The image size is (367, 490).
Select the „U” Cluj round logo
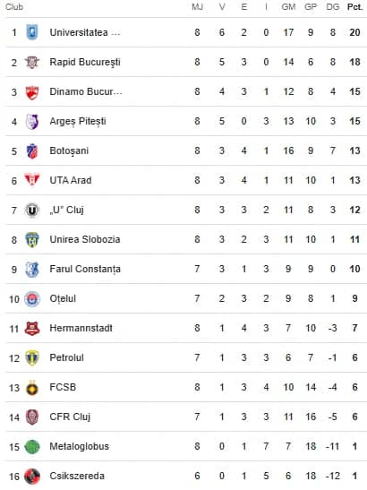pos(32,210)
